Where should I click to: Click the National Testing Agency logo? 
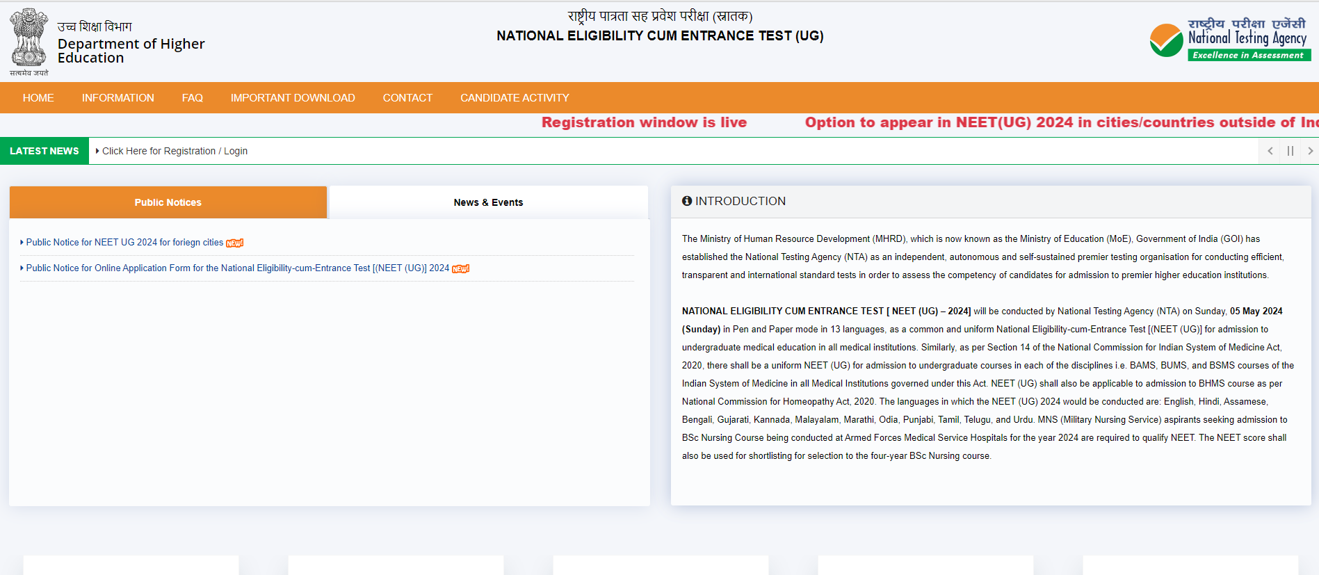pos(1230,40)
